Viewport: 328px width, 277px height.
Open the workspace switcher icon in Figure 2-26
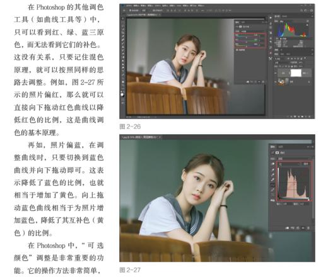pyautogui.click(x=305, y=11)
